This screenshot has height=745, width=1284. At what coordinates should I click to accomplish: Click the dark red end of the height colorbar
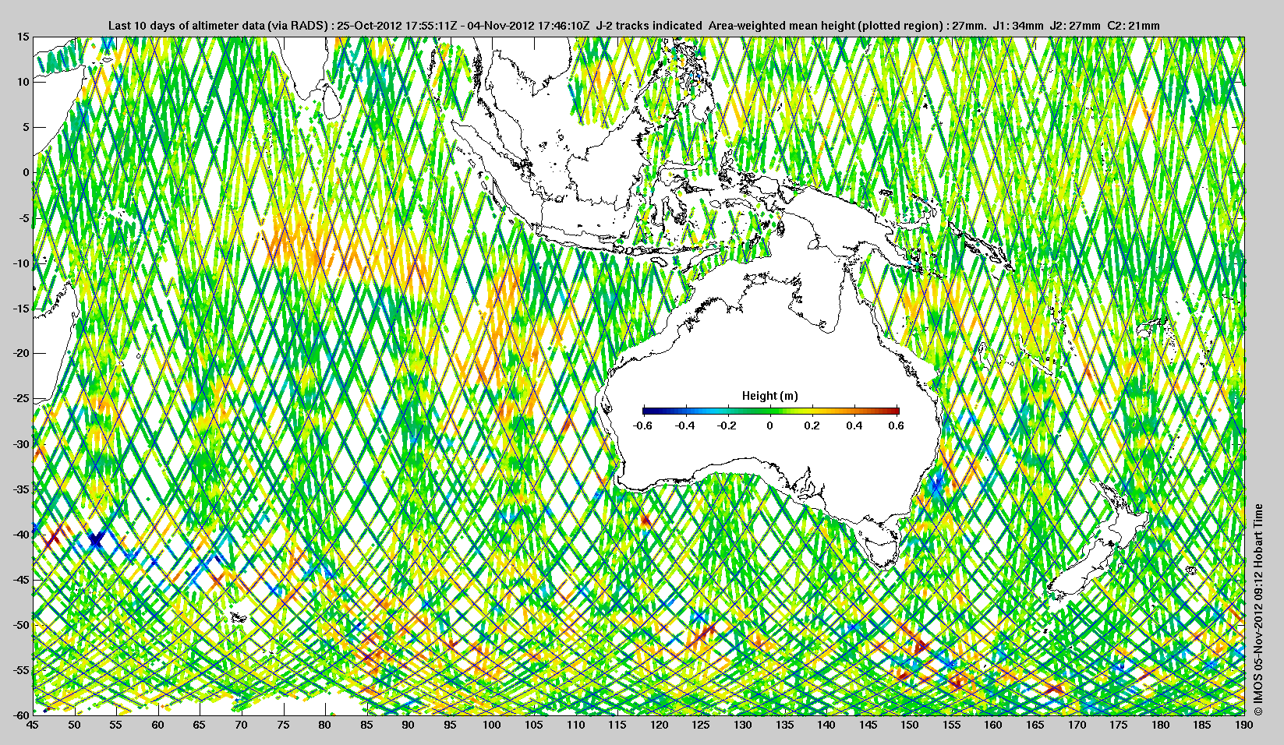pyautogui.click(x=894, y=411)
